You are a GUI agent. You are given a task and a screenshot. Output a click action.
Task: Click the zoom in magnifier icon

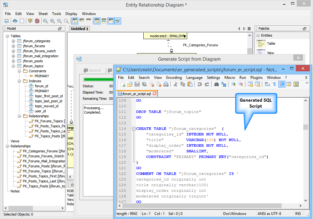(x=52, y=21)
